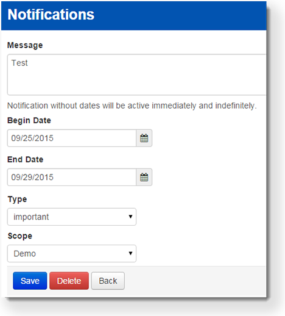285x316 pixels.
Task: Open the End Date calendar picker
Action: [144, 177]
